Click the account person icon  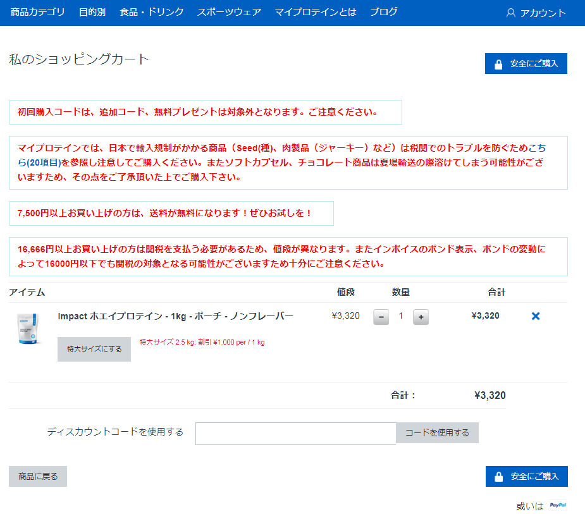pos(511,13)
